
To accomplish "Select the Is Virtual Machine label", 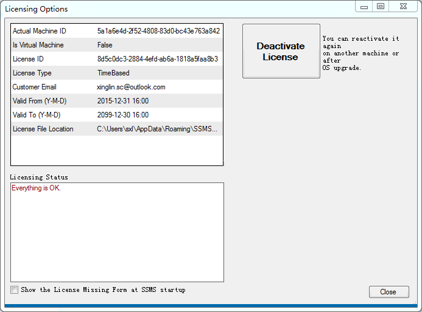I will pos(38,45).
